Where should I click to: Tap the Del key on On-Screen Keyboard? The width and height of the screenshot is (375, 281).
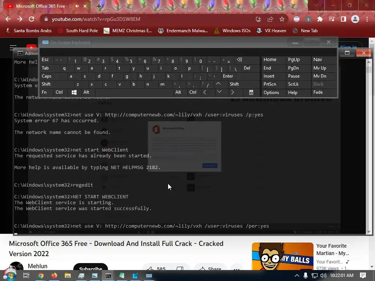tap(250, 68)
